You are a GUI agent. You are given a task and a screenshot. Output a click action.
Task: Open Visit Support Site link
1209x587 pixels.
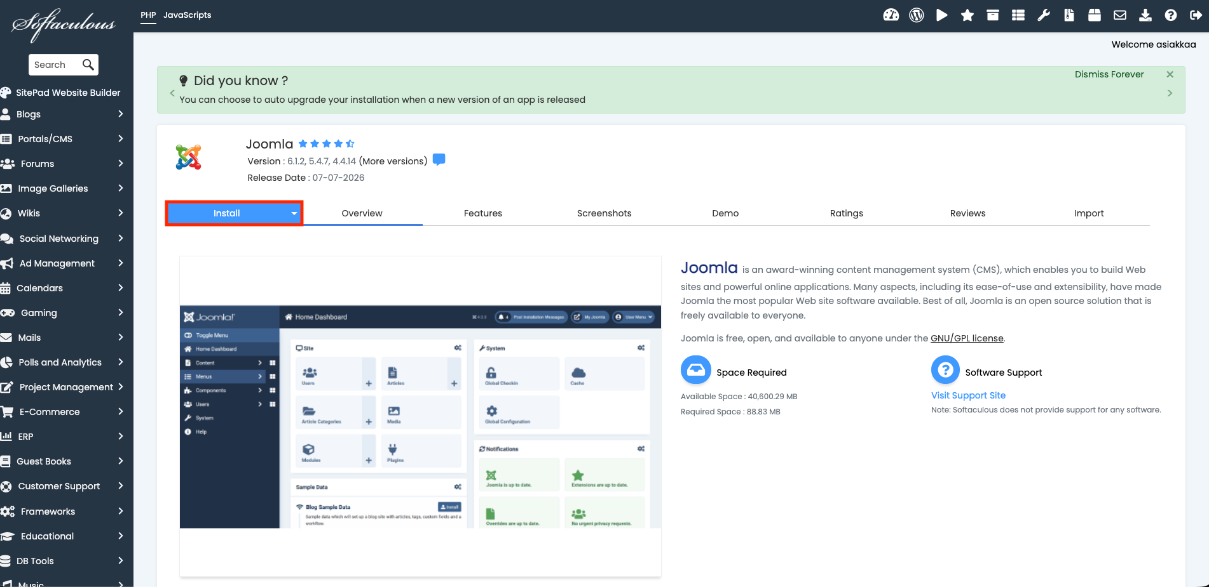tap(968, 395)
